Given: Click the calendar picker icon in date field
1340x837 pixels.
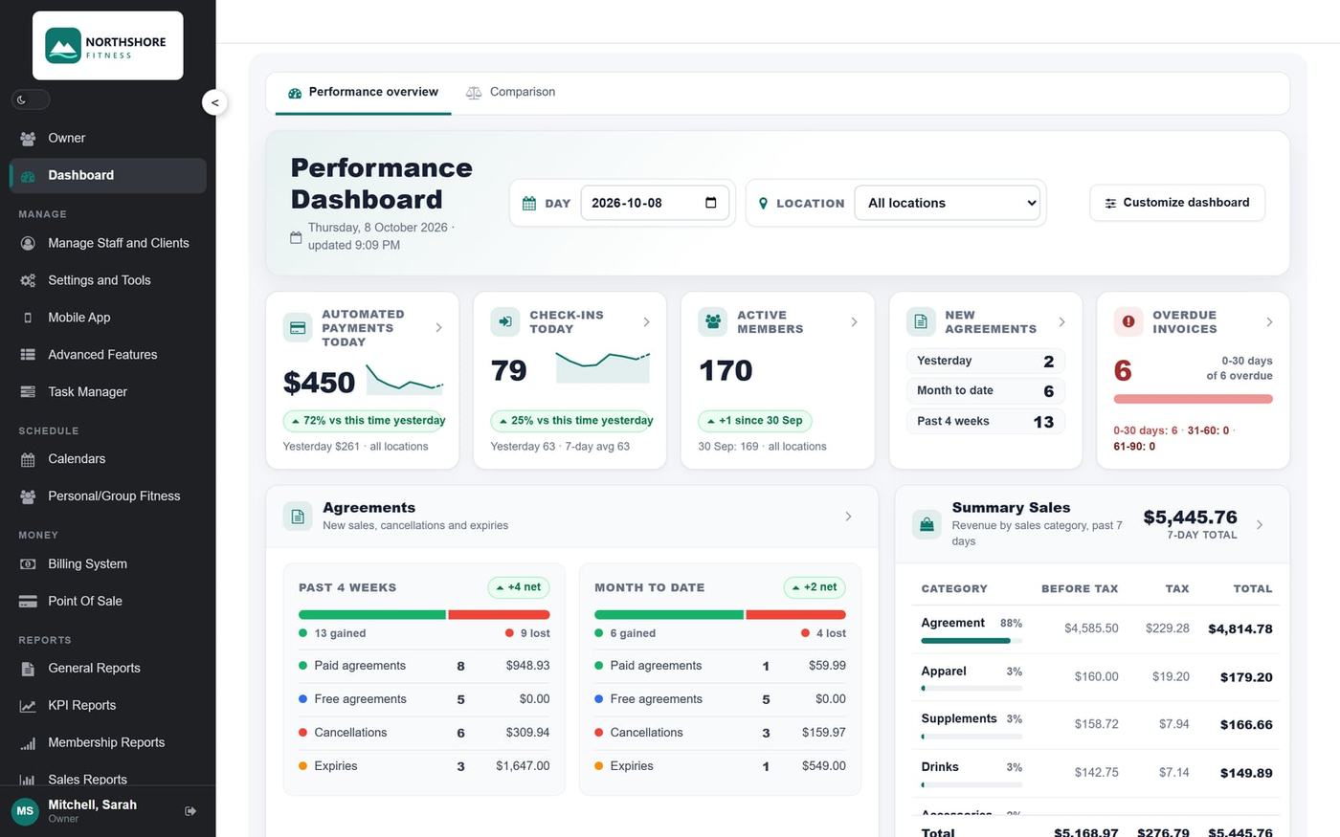Looking at the screenshot, I should coord(710,203).
